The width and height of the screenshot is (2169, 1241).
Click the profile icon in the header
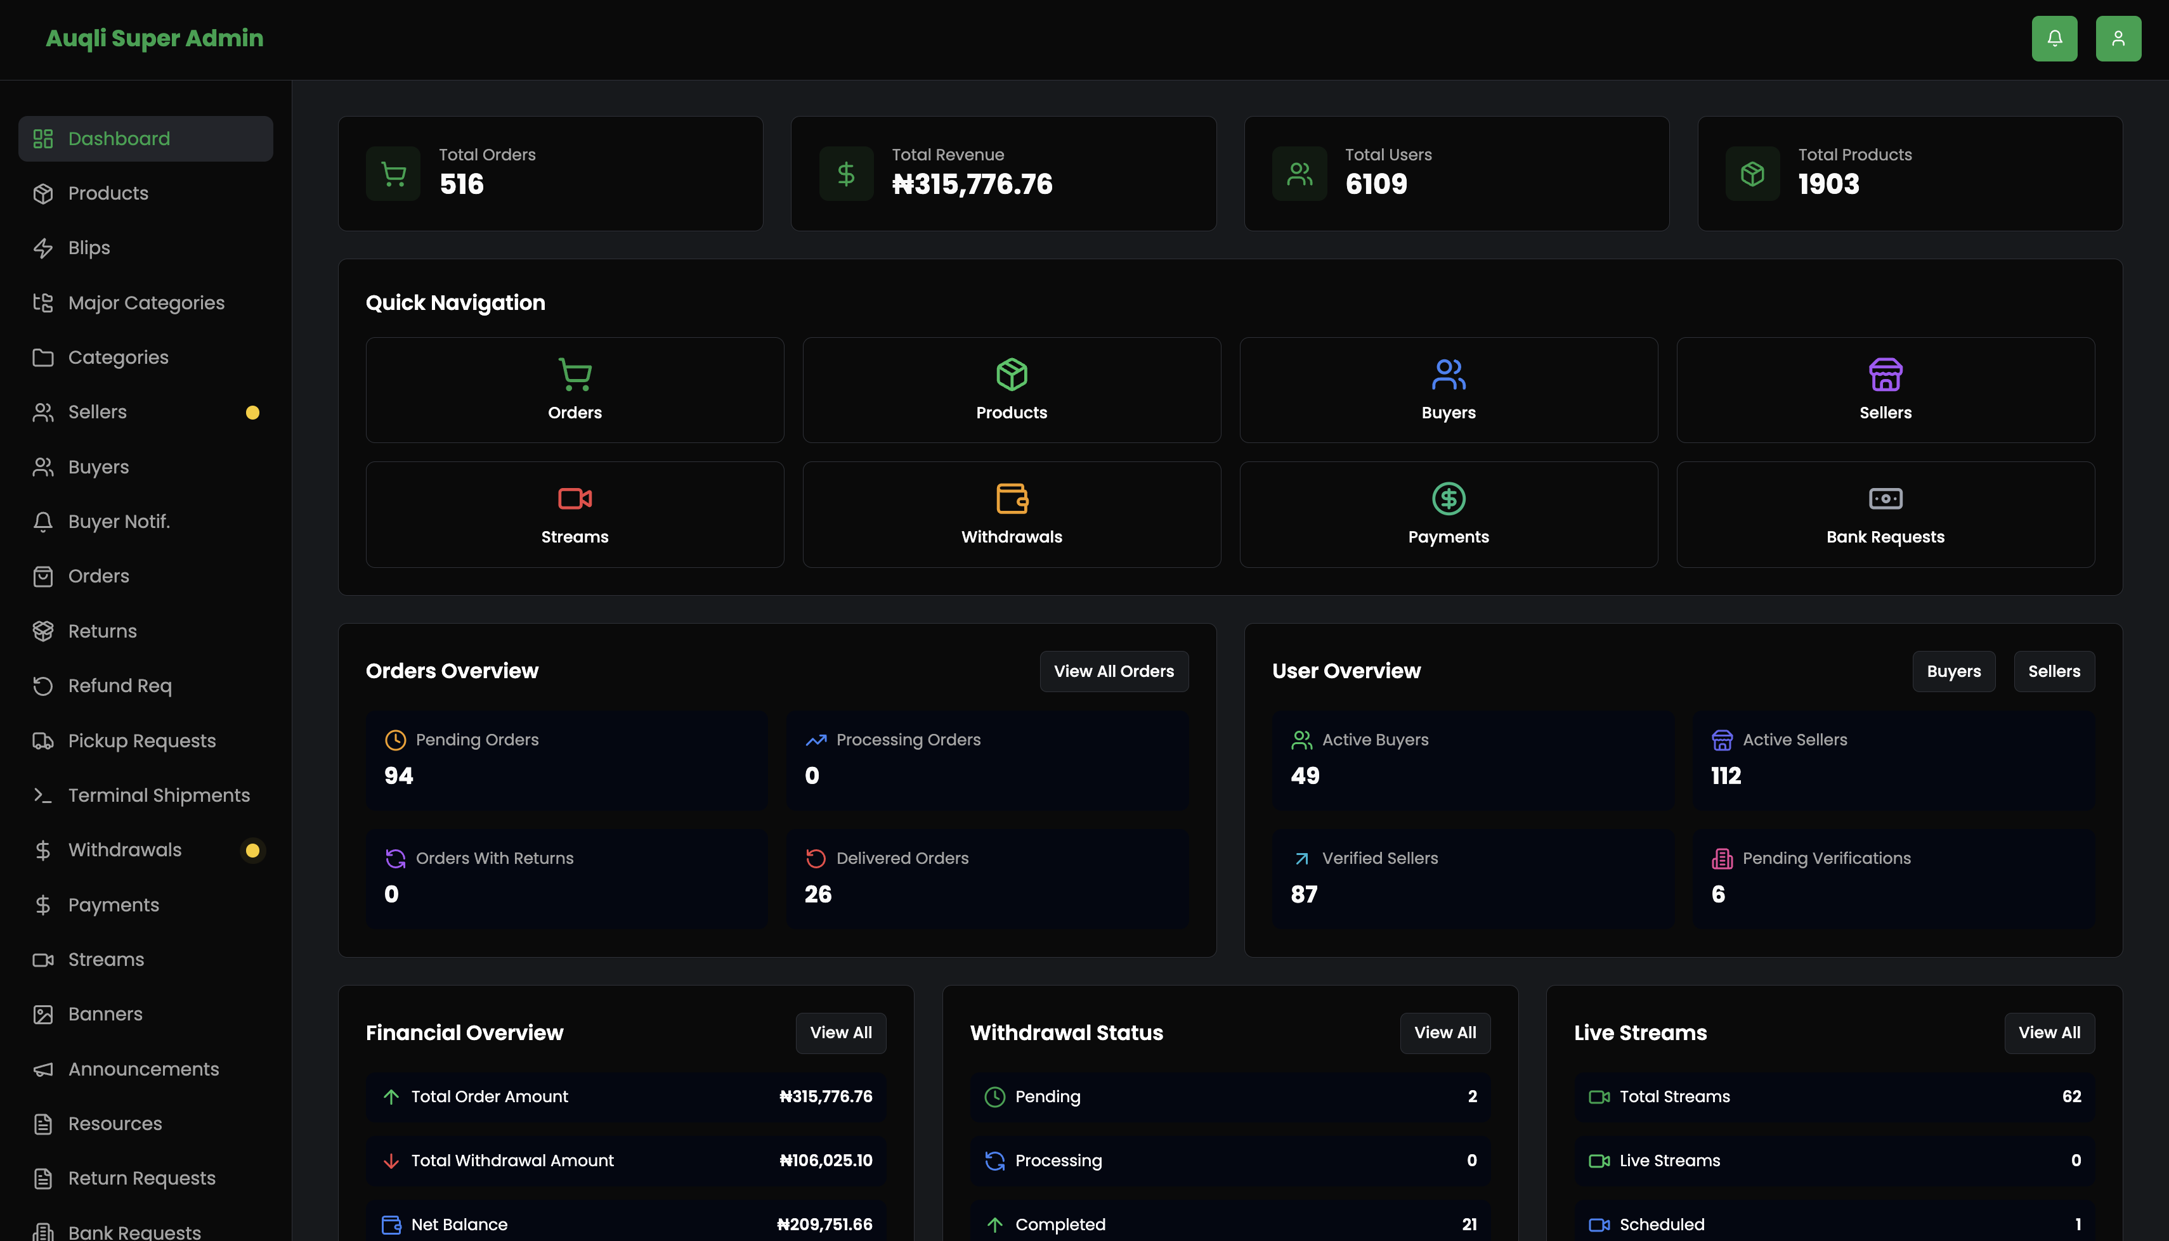point(2119,39)
